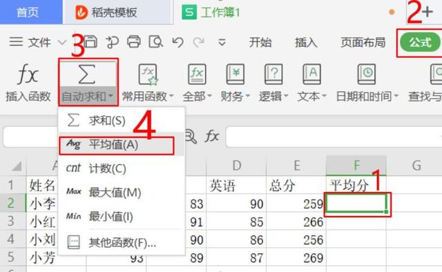Click in the formula bar input
This screenshot has width=442, height=272.
click(334, 137)
